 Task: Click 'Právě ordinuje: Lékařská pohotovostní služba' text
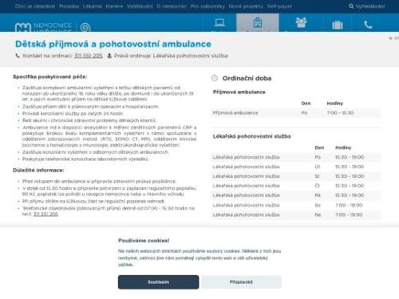171,56
